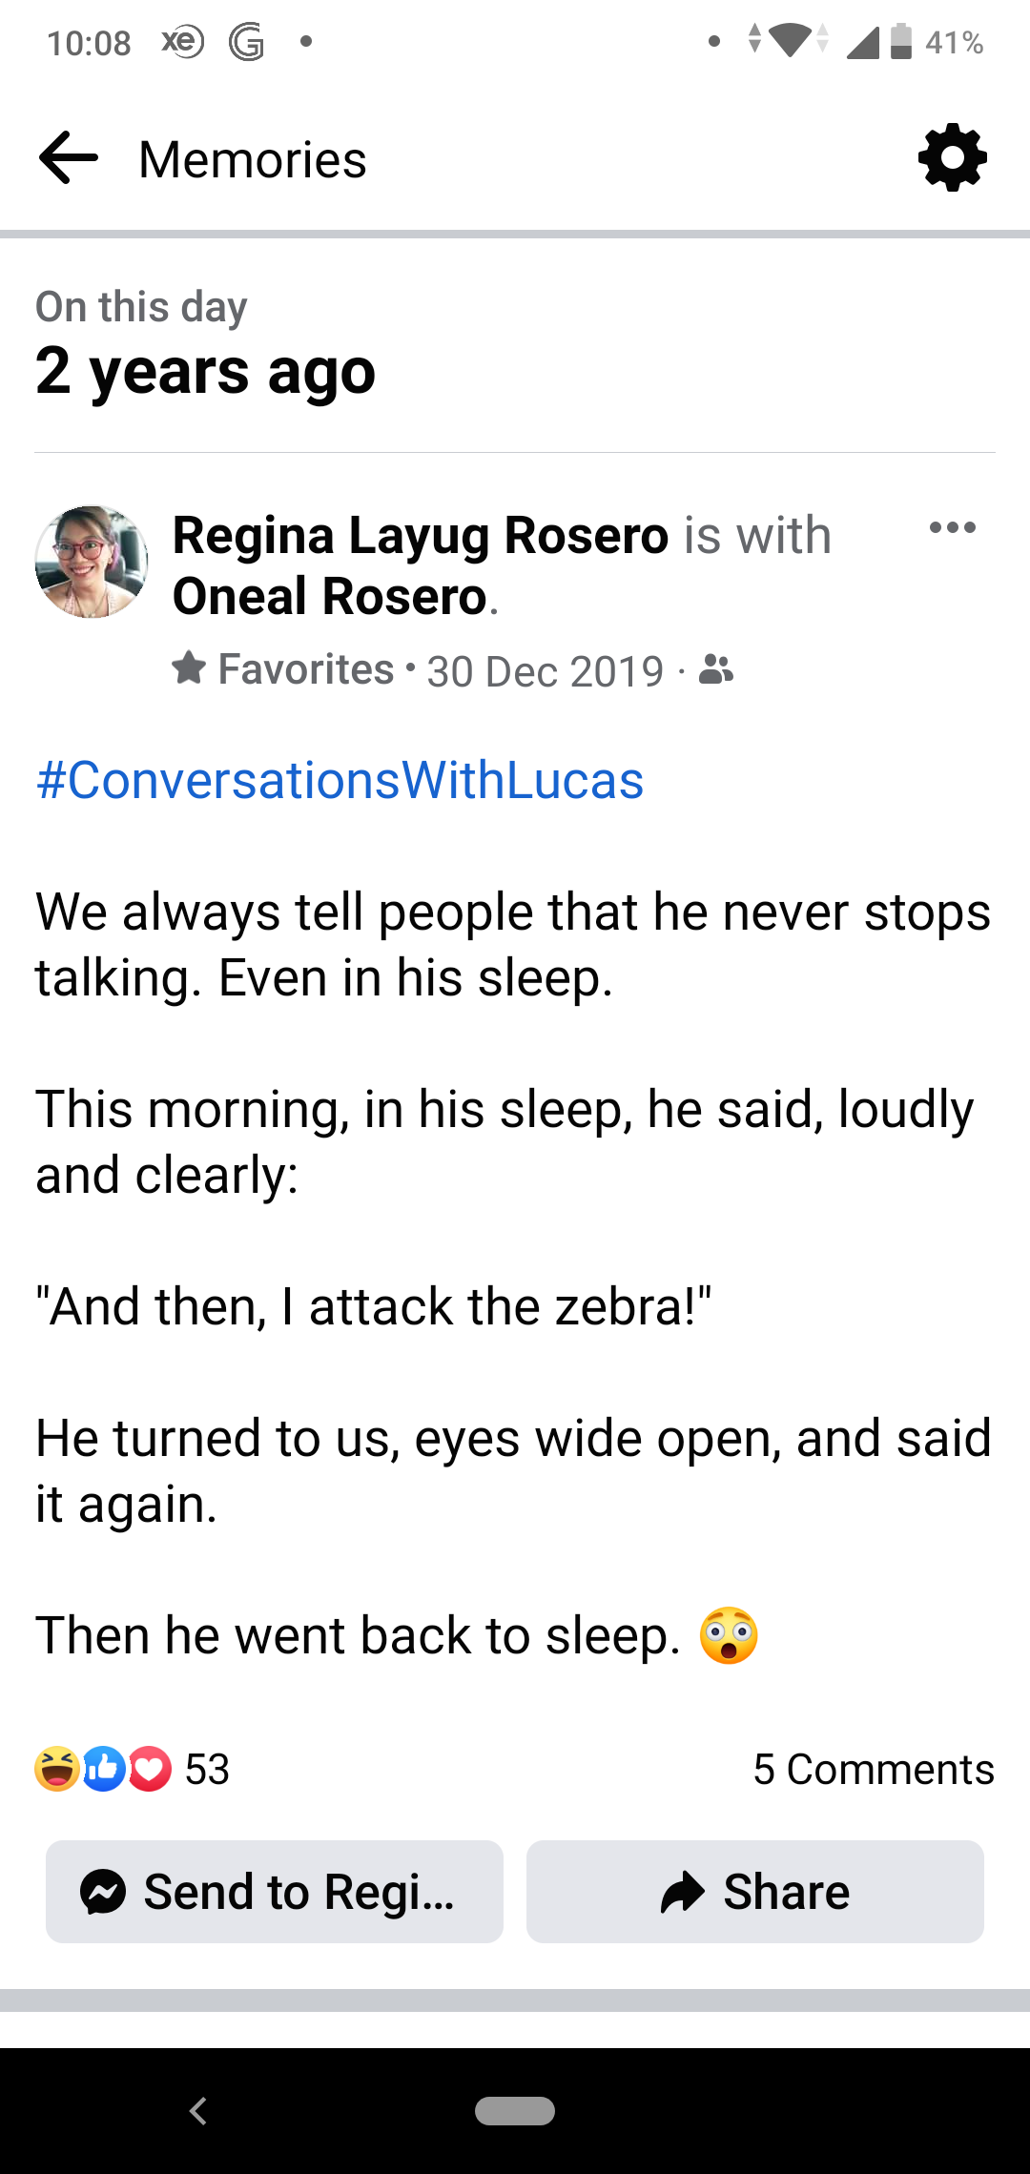Tap the blue Like reaction icon
This screenshot has height=2174, width=1030.
point(104,1769)
